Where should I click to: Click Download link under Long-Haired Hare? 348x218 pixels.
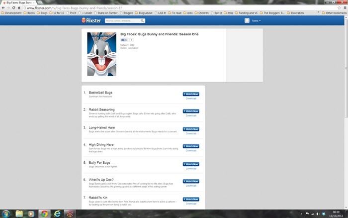tap(191, 133)
